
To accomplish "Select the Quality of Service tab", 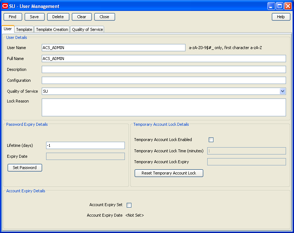I will click(87, 29).
